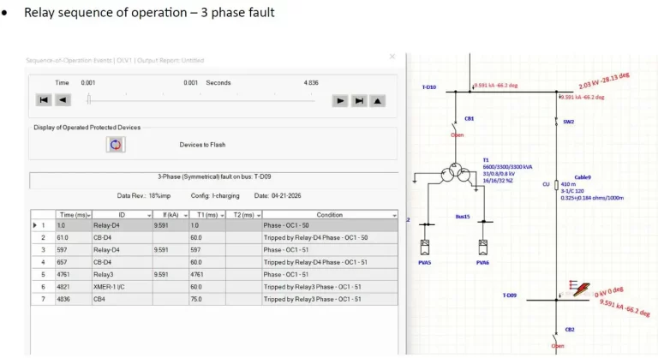Select the Cable9 element symbol
The image size is (658, 358).
coord(556,185)
